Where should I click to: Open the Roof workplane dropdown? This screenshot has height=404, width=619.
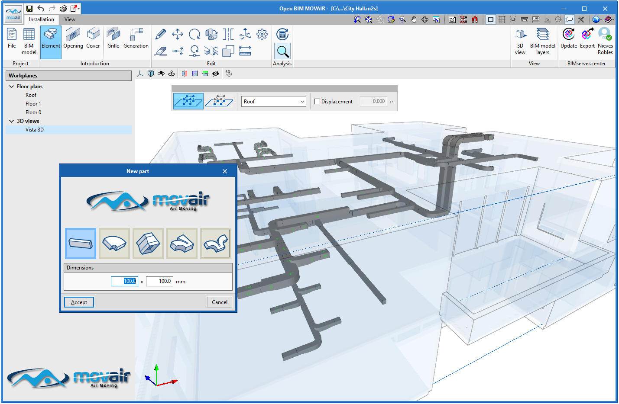274,102
